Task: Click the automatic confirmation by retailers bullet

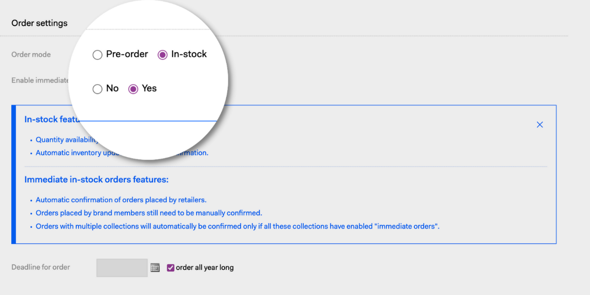Action: pyautogui.click(x=121, y=200)
